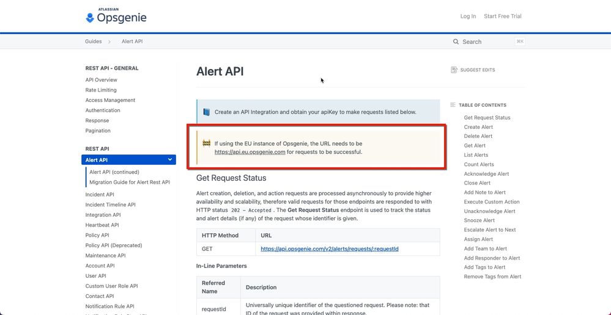This screenshot has width=611, height=315.
Task: Jump to Get Alert section
Action: [x=475, y=145]
